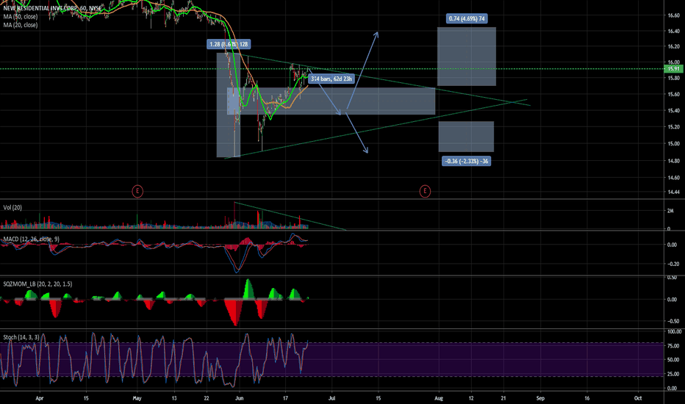Click the -0.20 MACD axis value
The height and width of the screenshot is (404, 685).
point(673,264)
